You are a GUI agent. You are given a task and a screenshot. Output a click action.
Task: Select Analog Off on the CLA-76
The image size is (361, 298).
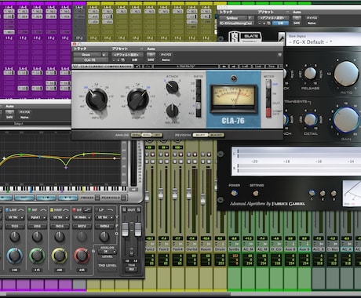click(x=157, y=135)
